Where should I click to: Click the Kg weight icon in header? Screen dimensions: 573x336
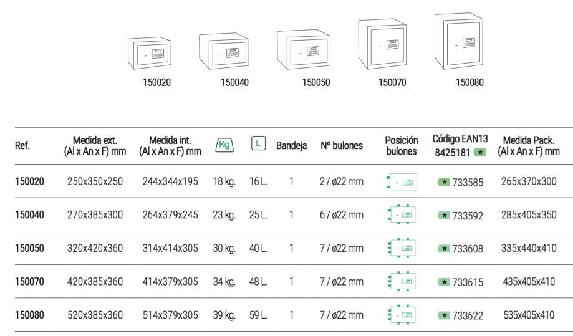tap(224, 145)
